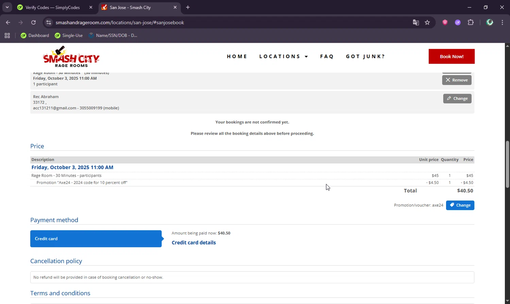Viewport: 510px width, 304px height.
Task: Click the Description column header
Action: [43, 159]
